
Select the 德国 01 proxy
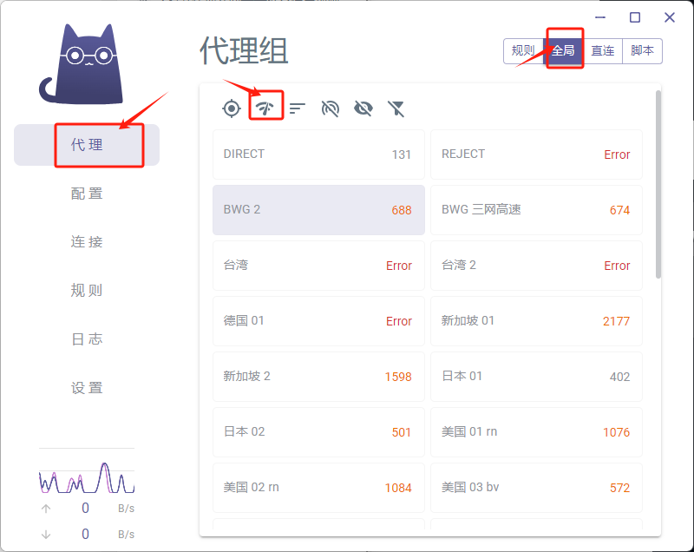pos(318,321)
